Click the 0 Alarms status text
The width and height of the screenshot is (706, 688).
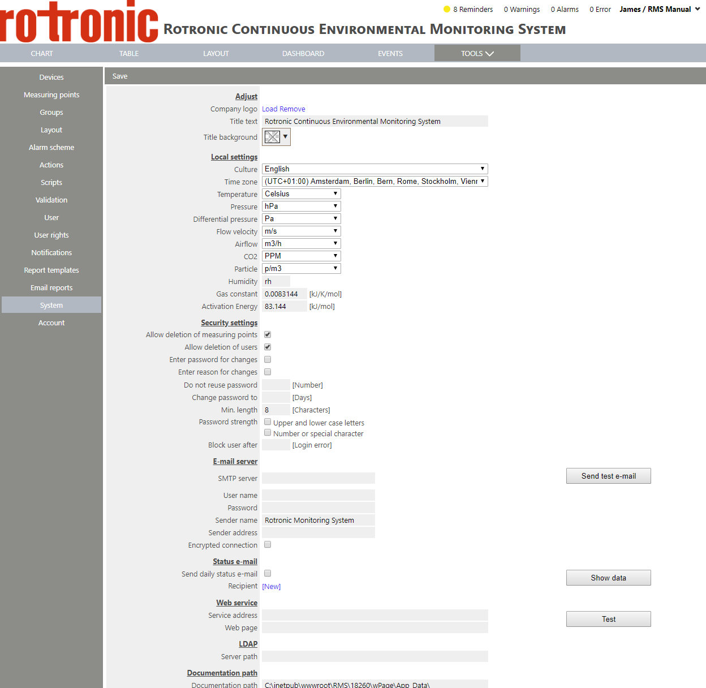(565, 9)
